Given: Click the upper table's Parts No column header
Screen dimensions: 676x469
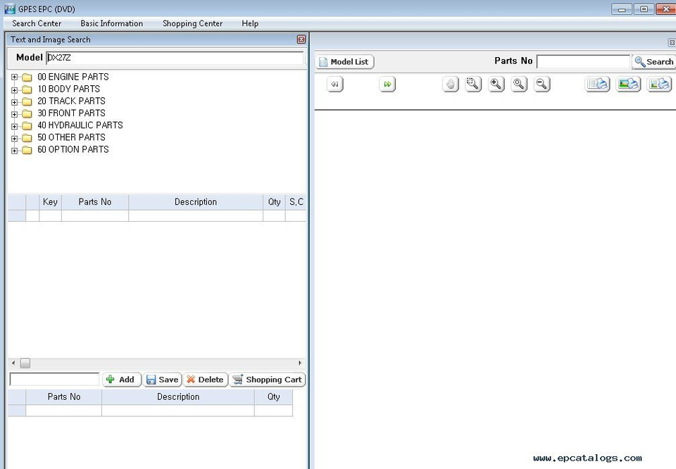Looking at the screenshot, I should click(95, 201).
